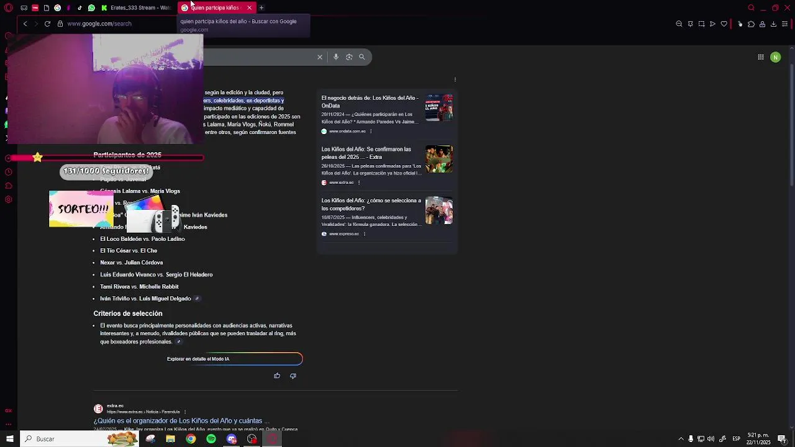Switch to the WhatsApp pinned tab
The height and width of the screenshot is (447, 795).
[x=91, y=7]
